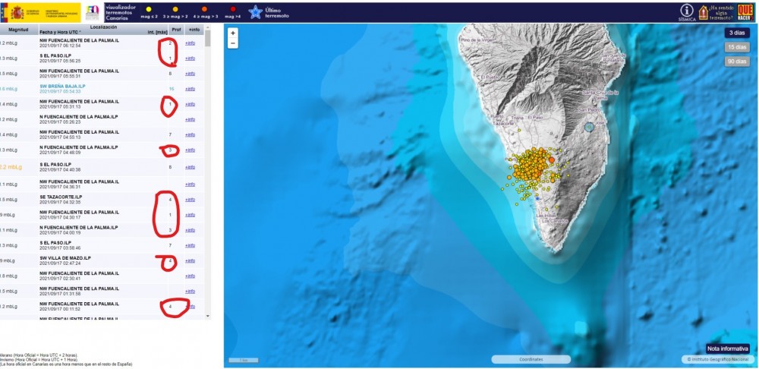Viewport: 759px width, 369px height.
Task: Click the 'Último terremoto' star icon
Action: (255, 11)
